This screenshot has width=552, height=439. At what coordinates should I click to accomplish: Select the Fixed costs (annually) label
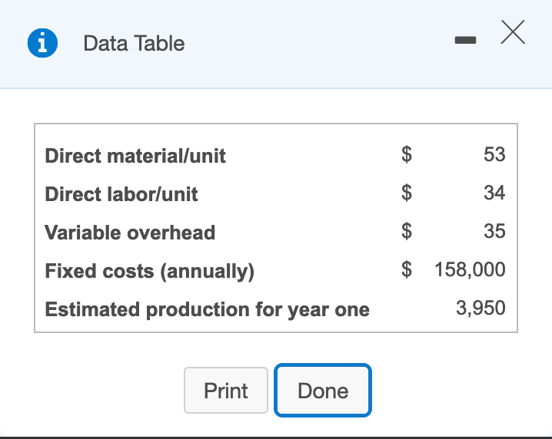tap(150, 271)
